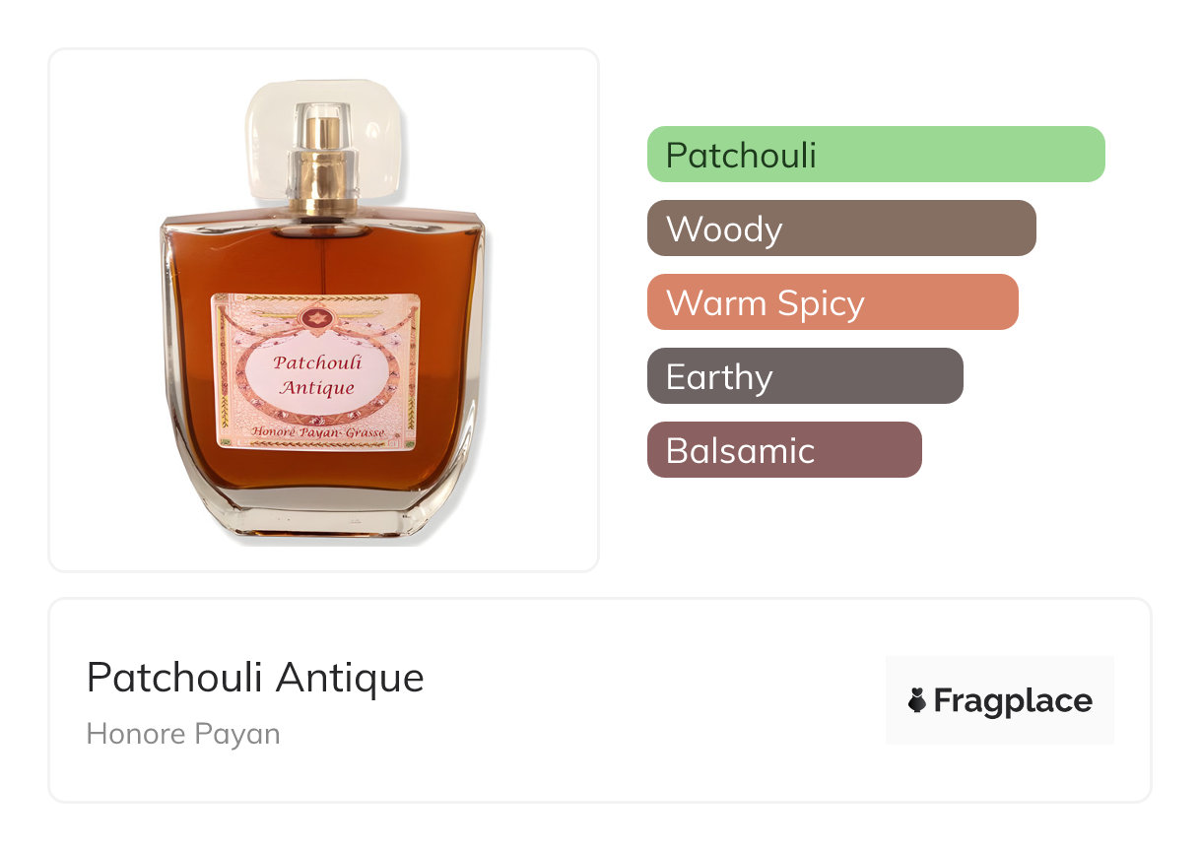Open the Patchouli Antique title text

click(x=255, y=678)
